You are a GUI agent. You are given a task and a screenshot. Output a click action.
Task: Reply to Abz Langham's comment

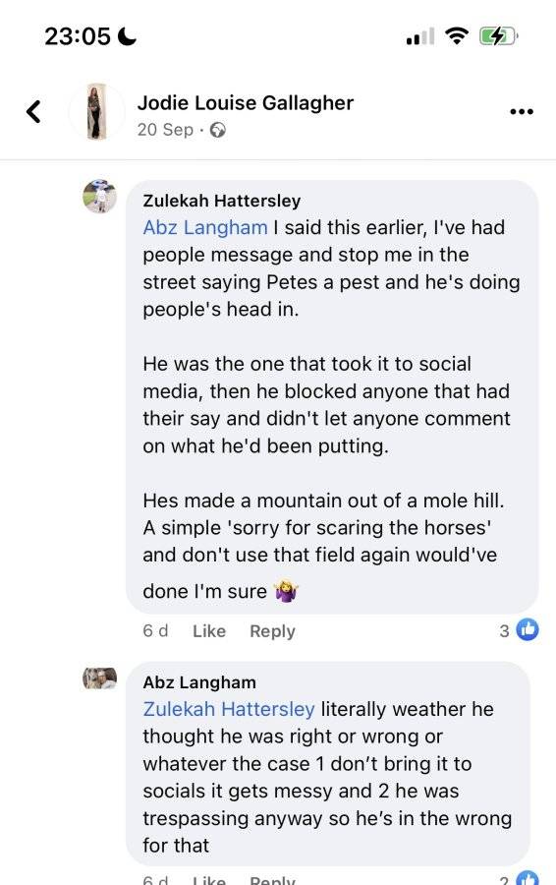[x=272, y=879]
